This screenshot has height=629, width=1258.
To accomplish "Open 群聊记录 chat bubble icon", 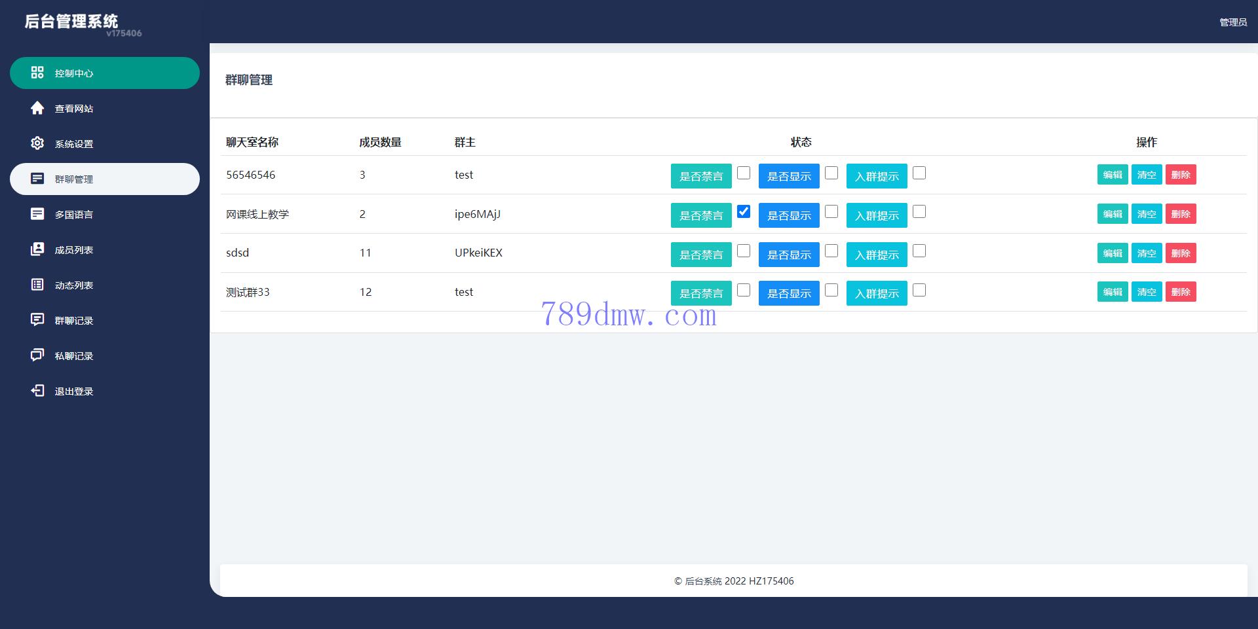I will (37, 320).
